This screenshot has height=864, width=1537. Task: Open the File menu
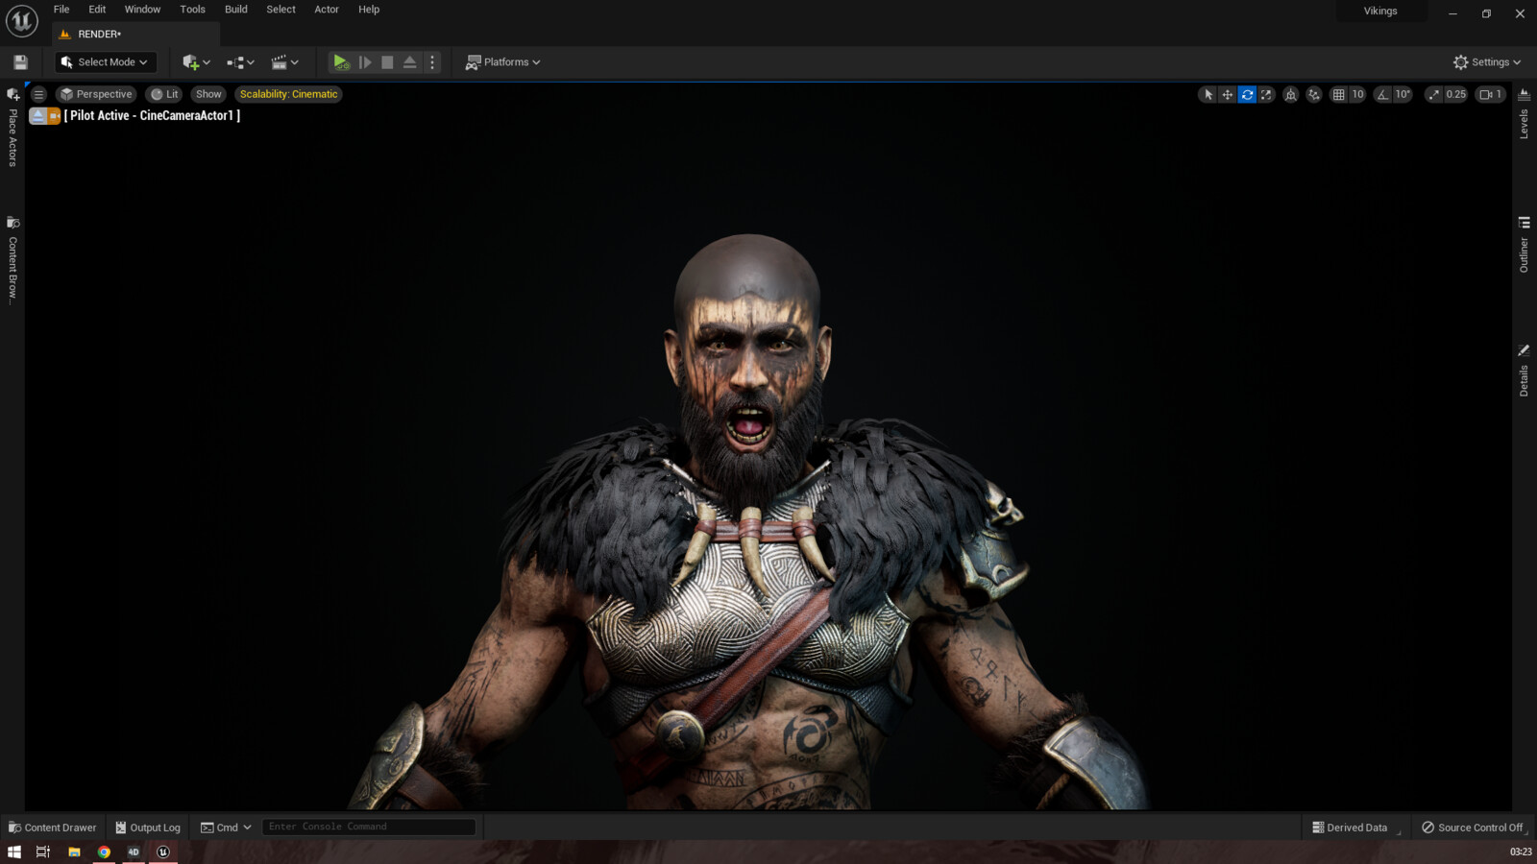[61, 10]
